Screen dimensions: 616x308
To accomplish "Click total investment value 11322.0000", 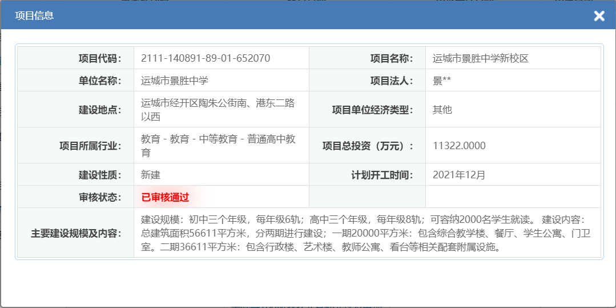I will tap(459, 146).
